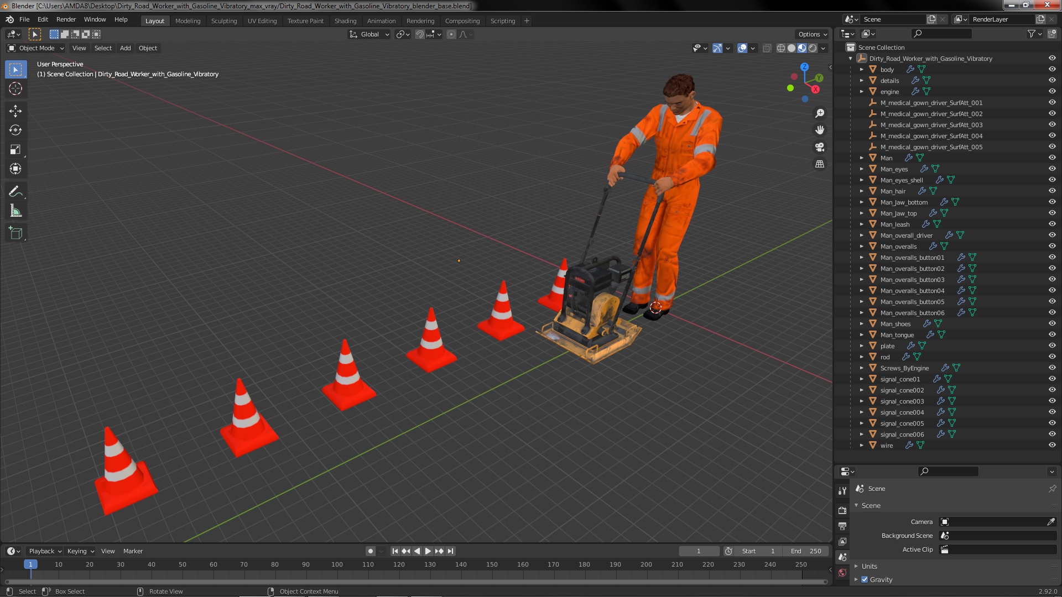
Task: Expand the Man_overalls tree item
Action: 862,247
